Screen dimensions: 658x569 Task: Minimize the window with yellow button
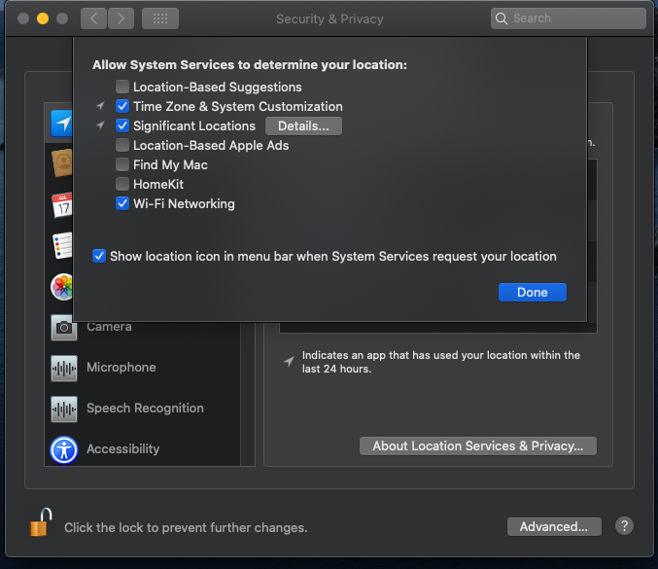click(43, 18)
